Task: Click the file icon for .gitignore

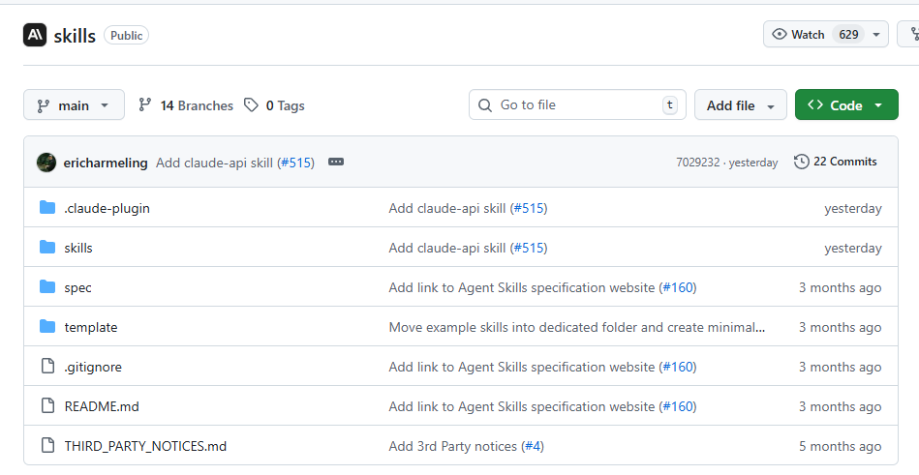Action: click(47, 366)
